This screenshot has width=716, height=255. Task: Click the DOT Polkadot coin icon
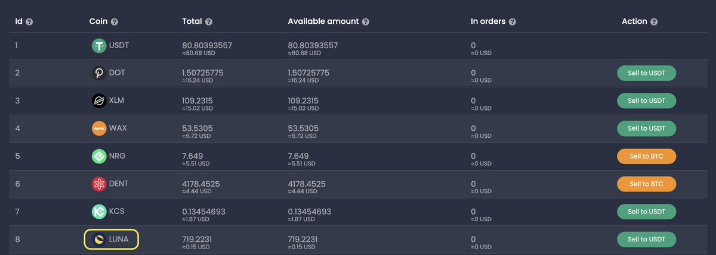[98, 73]
